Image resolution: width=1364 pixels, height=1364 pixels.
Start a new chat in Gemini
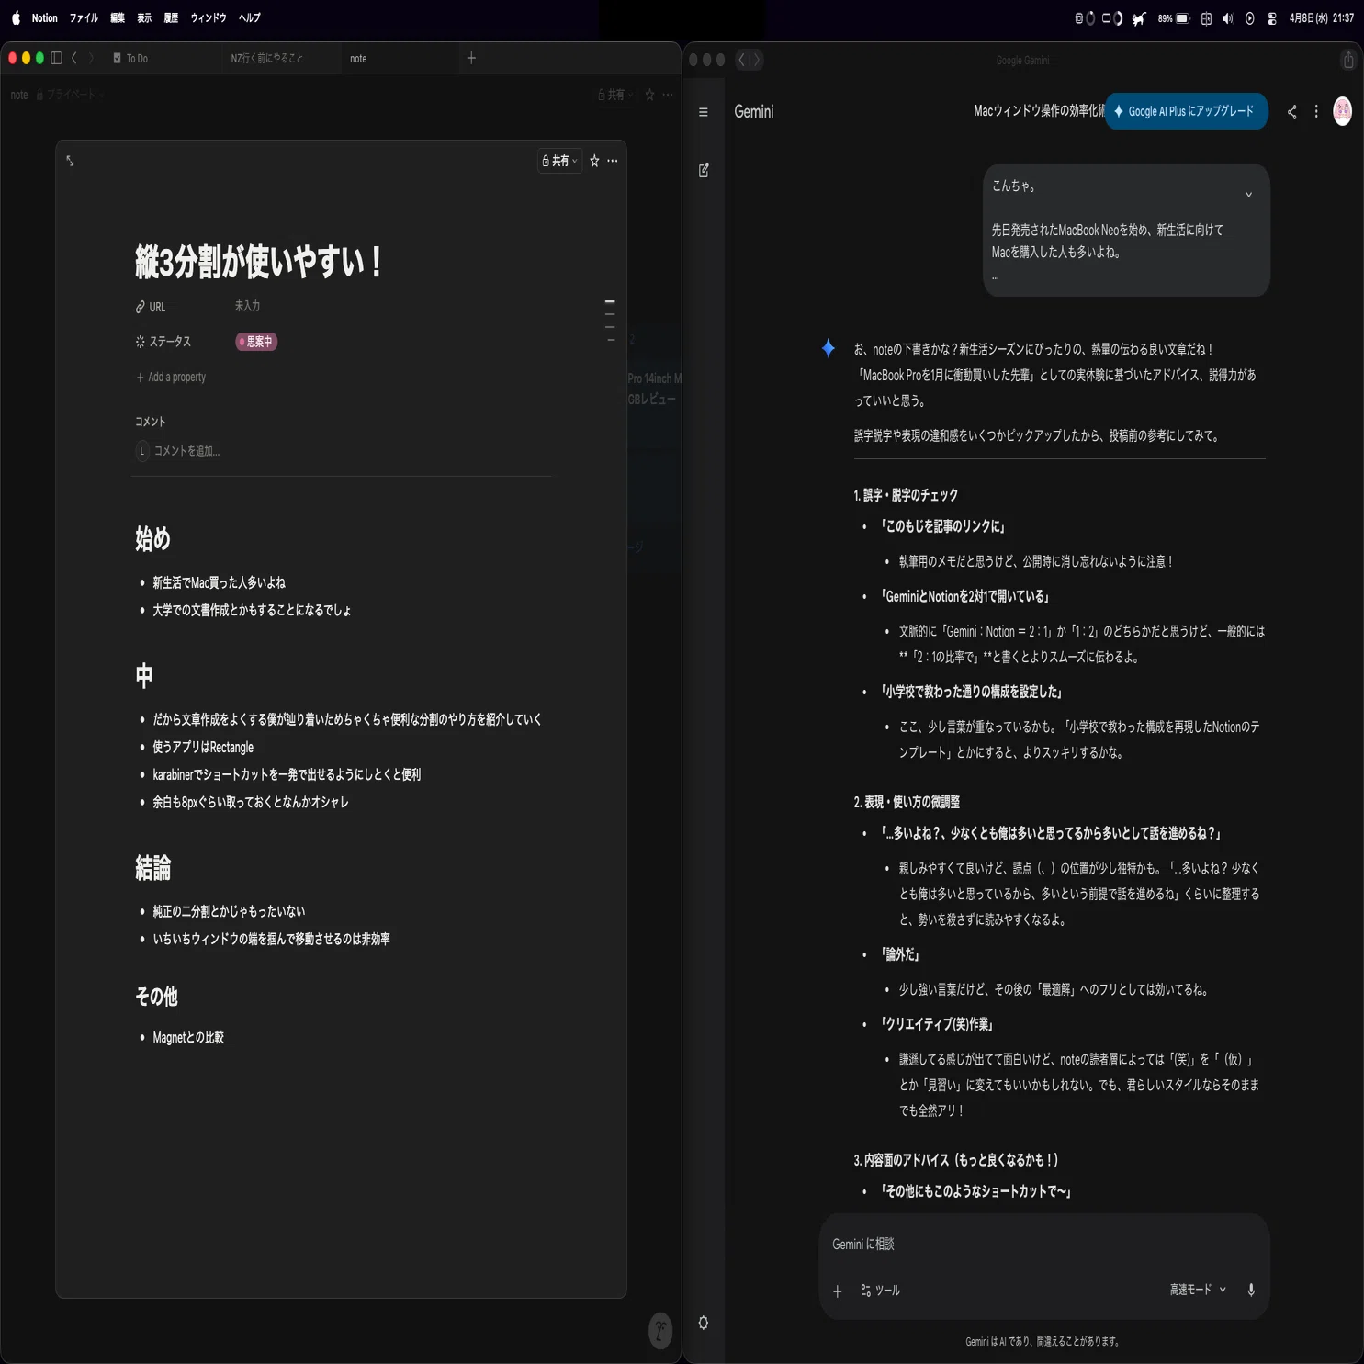pyautogui.click(x=704, y=170)
